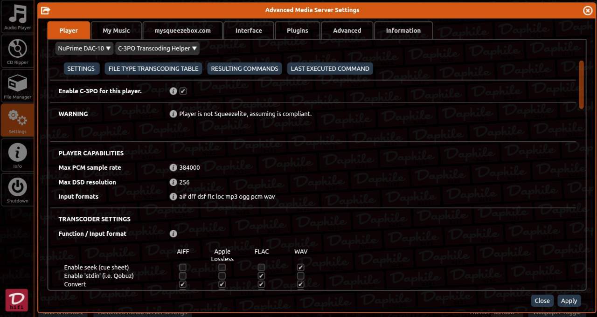
Task: Click the File Type Transcoding Table button
Action: click(x=153, y=69)
